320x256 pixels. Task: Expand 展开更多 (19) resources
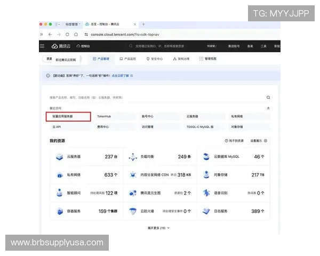click(158, 228)
